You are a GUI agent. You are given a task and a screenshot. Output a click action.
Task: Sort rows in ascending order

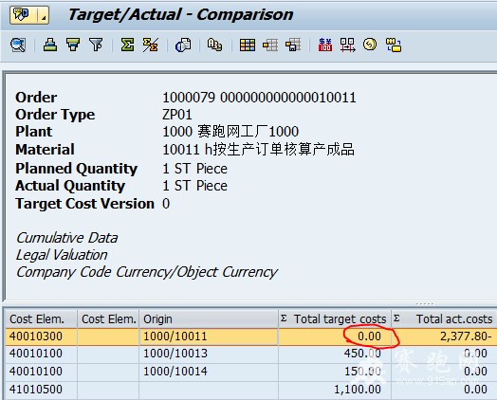(x=50, y=45)
